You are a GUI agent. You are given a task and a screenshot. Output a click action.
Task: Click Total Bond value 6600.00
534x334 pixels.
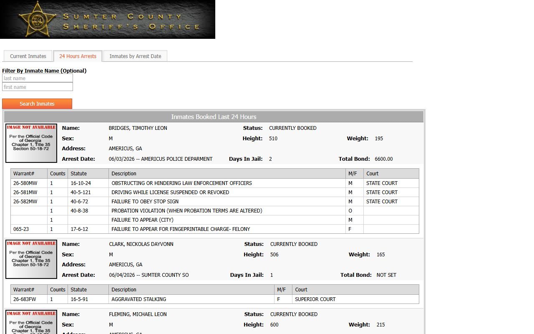coord(384,159)
